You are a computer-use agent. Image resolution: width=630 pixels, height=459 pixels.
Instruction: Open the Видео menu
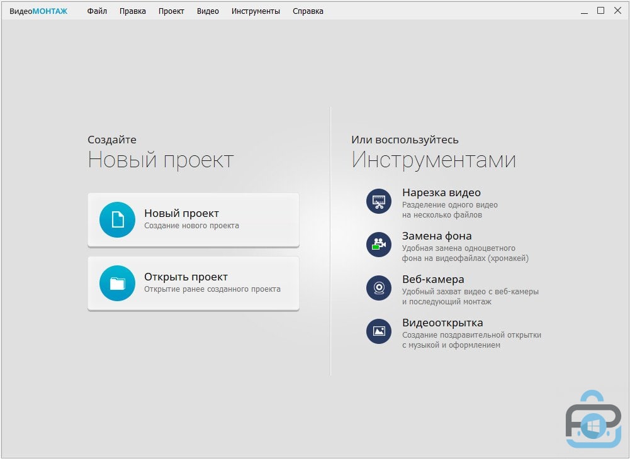click(208, 11)
